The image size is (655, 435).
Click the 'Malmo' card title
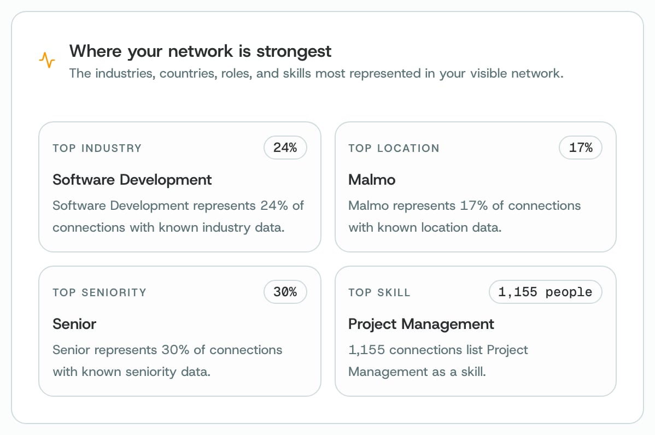coord(372,180)
